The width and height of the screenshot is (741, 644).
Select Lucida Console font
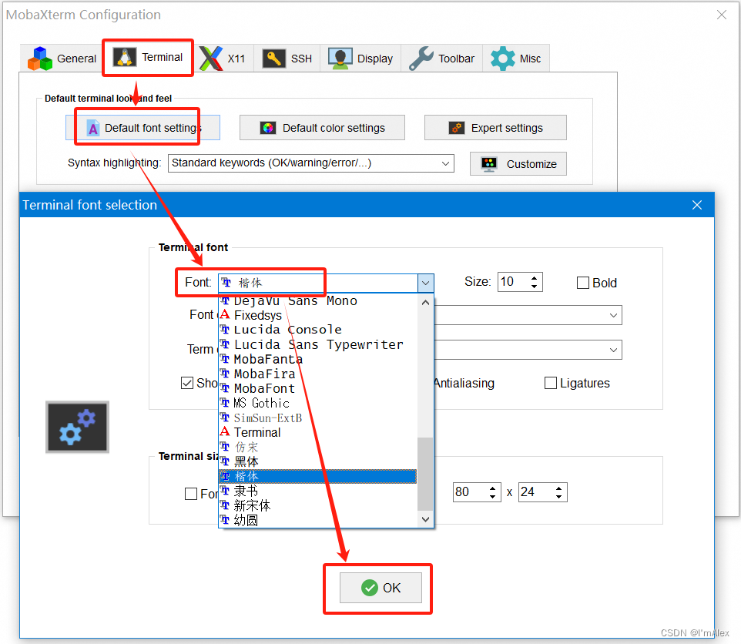318,330
